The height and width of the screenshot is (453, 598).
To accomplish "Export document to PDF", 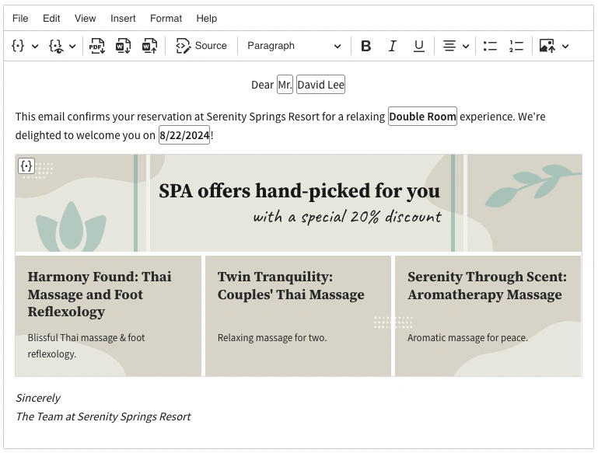I will 96,46.
